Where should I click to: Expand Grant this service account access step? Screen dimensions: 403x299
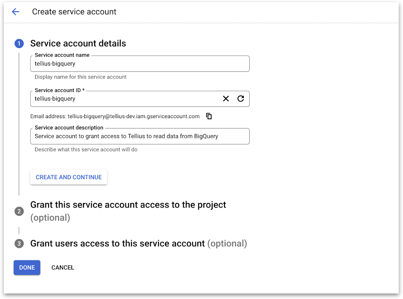pos(128,205)
